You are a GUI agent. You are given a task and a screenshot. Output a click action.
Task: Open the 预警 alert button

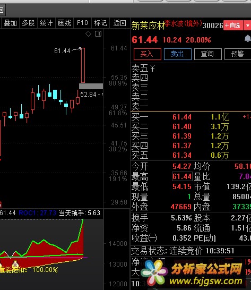pyautogui.click(x=238, y=54)
